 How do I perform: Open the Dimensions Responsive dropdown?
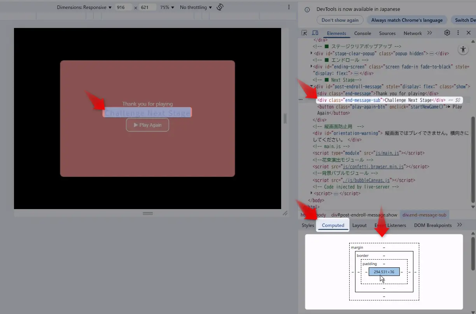click(84, 7)
